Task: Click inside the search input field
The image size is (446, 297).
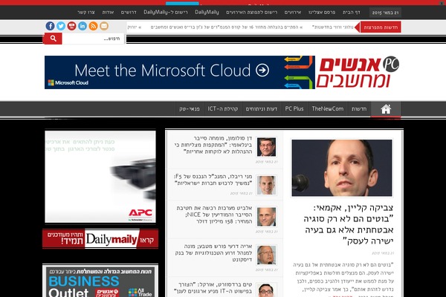Action: pyautogui.click(x=94, y=39)
